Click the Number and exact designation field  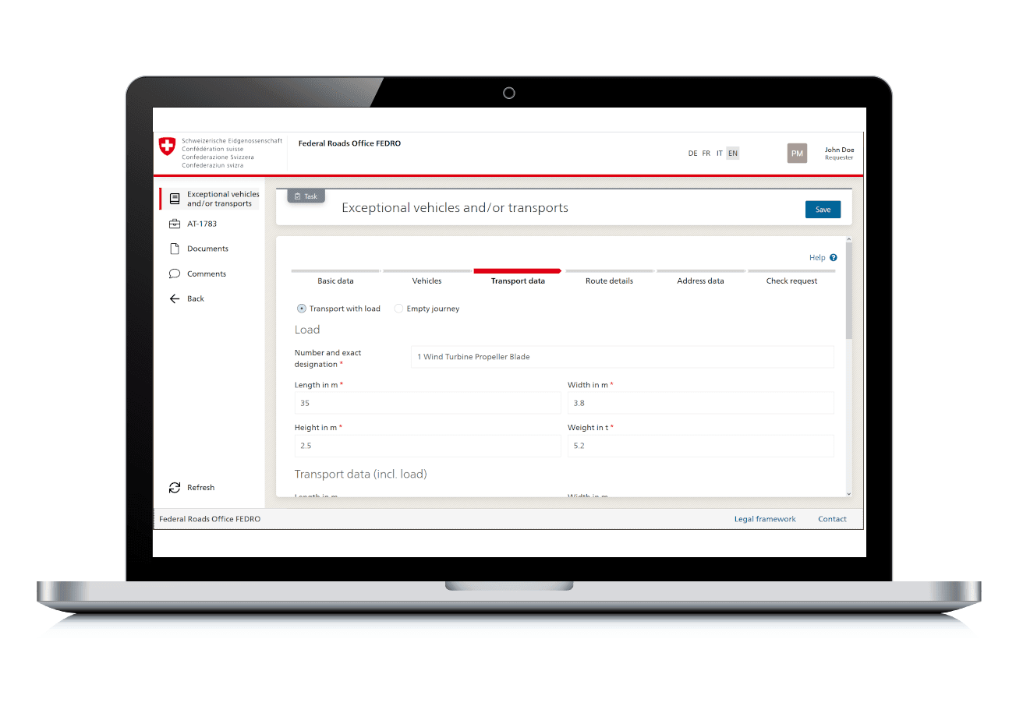(x=622, y=357)
